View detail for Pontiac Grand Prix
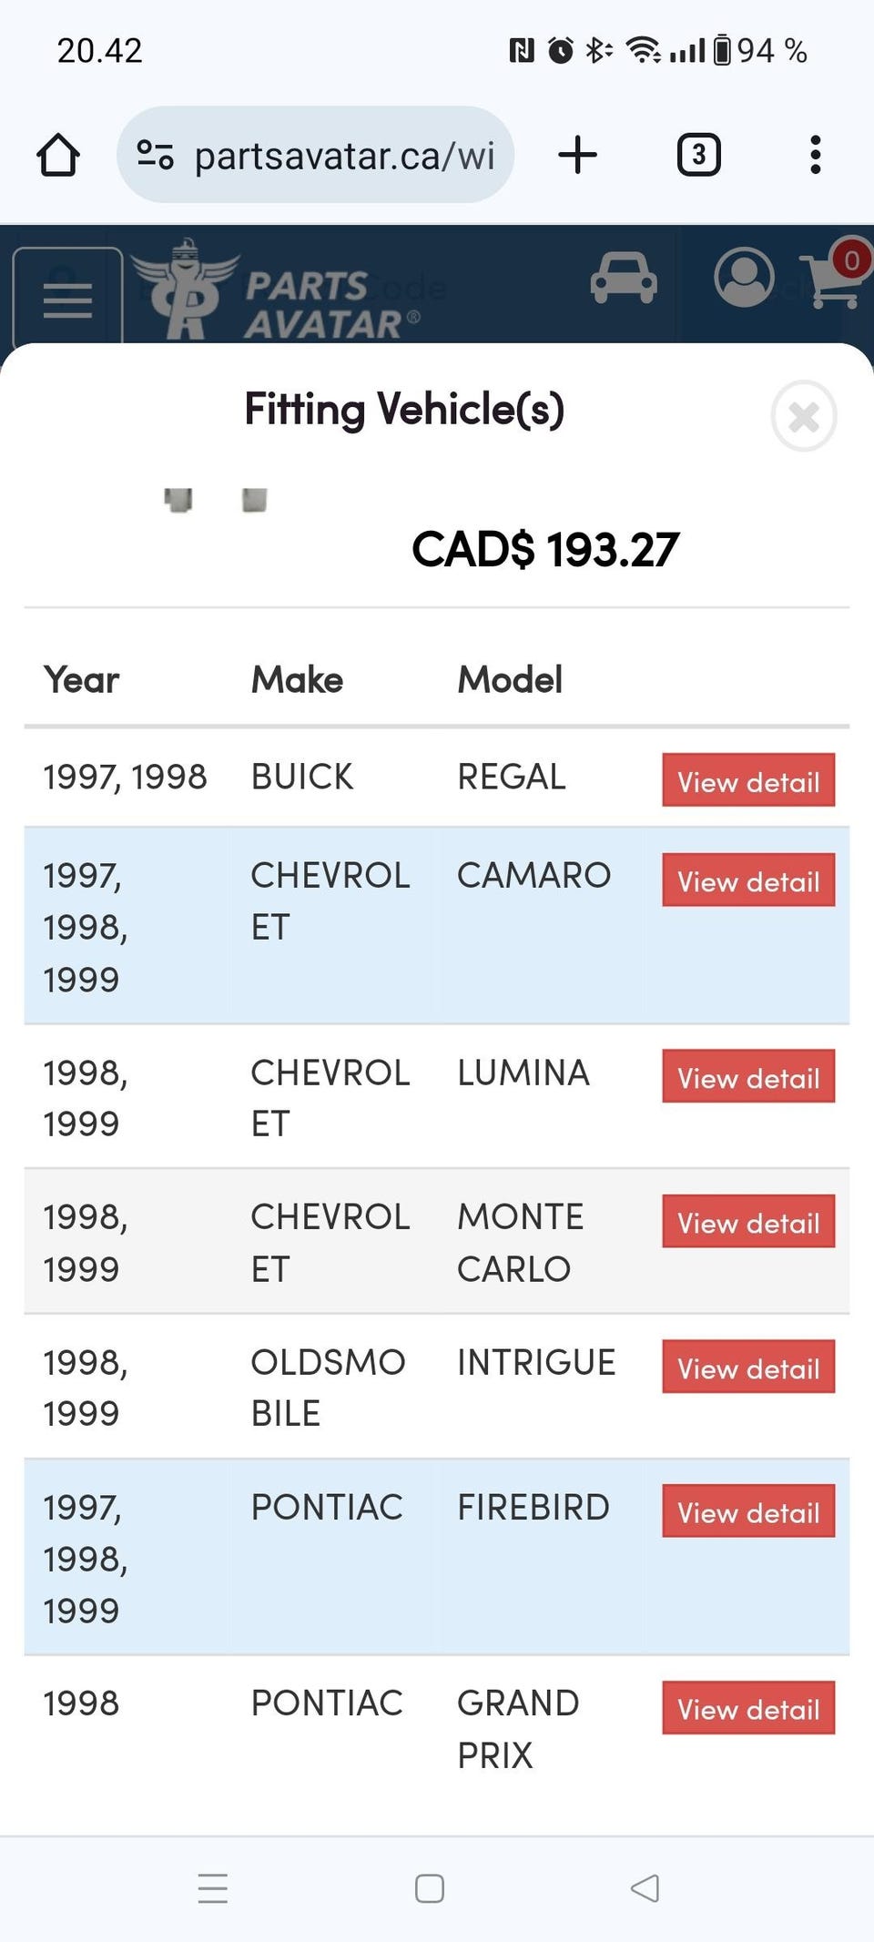Screen dimensions: 874x1942 pyautogui.click(x=748, y=1708)
